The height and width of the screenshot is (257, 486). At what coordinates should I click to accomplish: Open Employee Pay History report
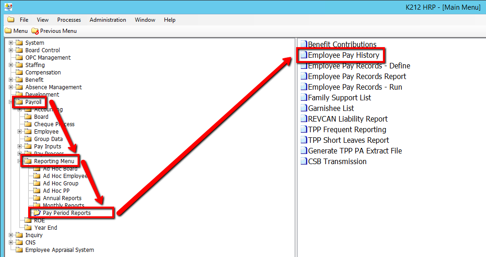pyautogui.click(x=343, y=55)
